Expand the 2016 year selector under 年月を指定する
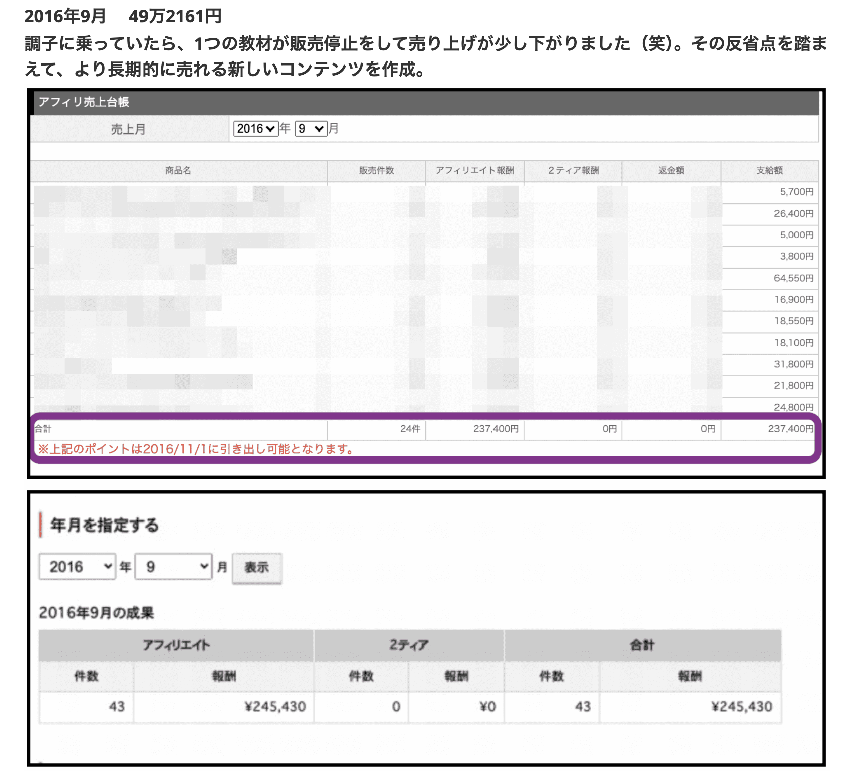The image size is (846, 784). [x=78, y=567]
